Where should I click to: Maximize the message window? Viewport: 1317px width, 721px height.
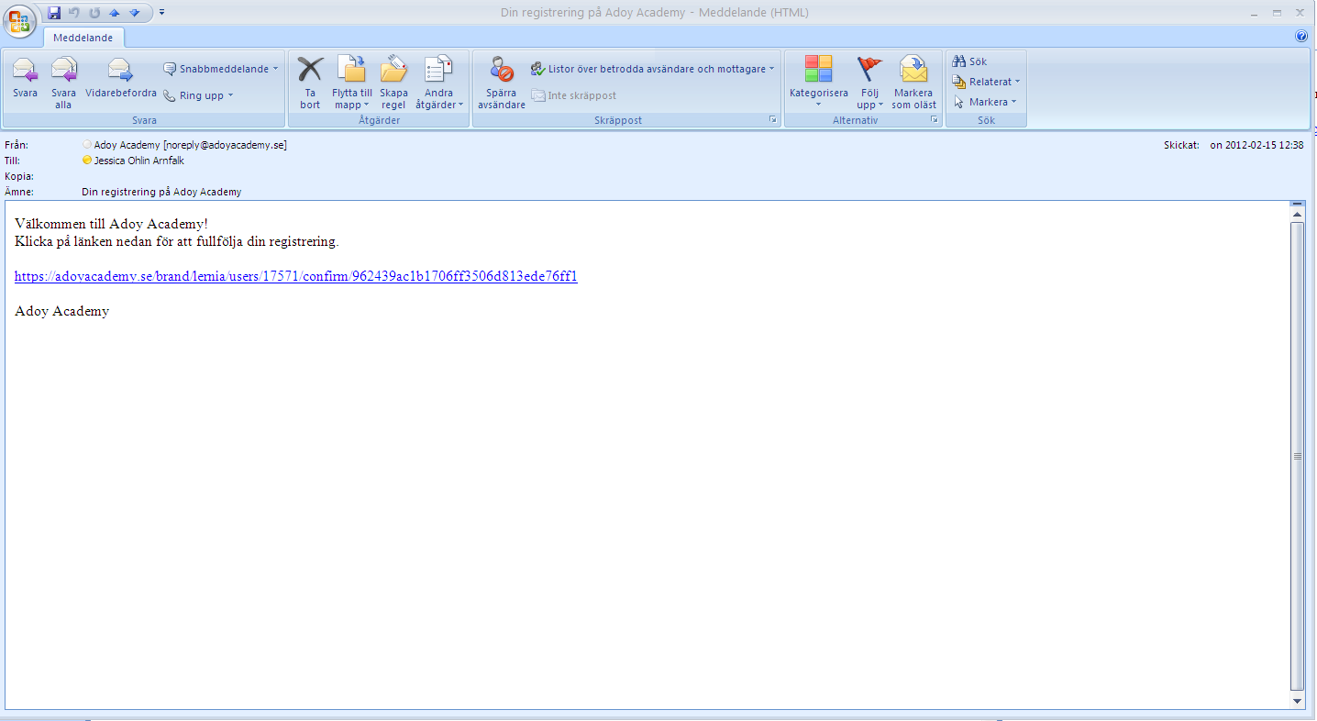click(1277, 13)
